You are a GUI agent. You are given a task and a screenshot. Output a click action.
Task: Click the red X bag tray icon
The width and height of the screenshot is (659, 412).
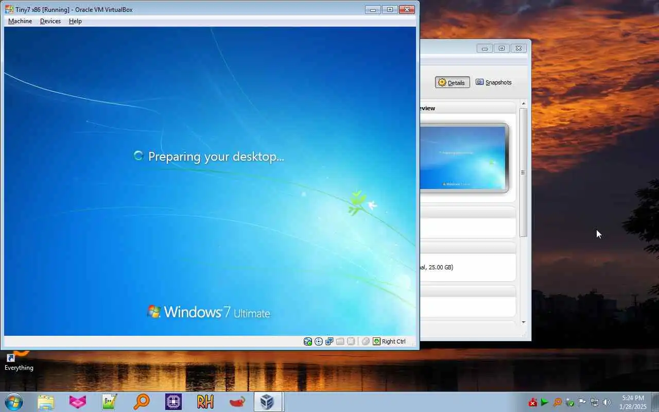tap(533, 402)
